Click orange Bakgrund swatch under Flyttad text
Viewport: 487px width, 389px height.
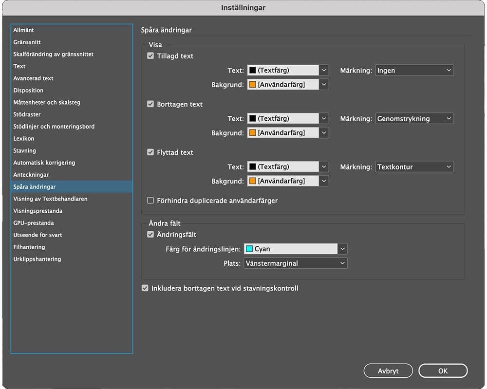click(253, 181)
